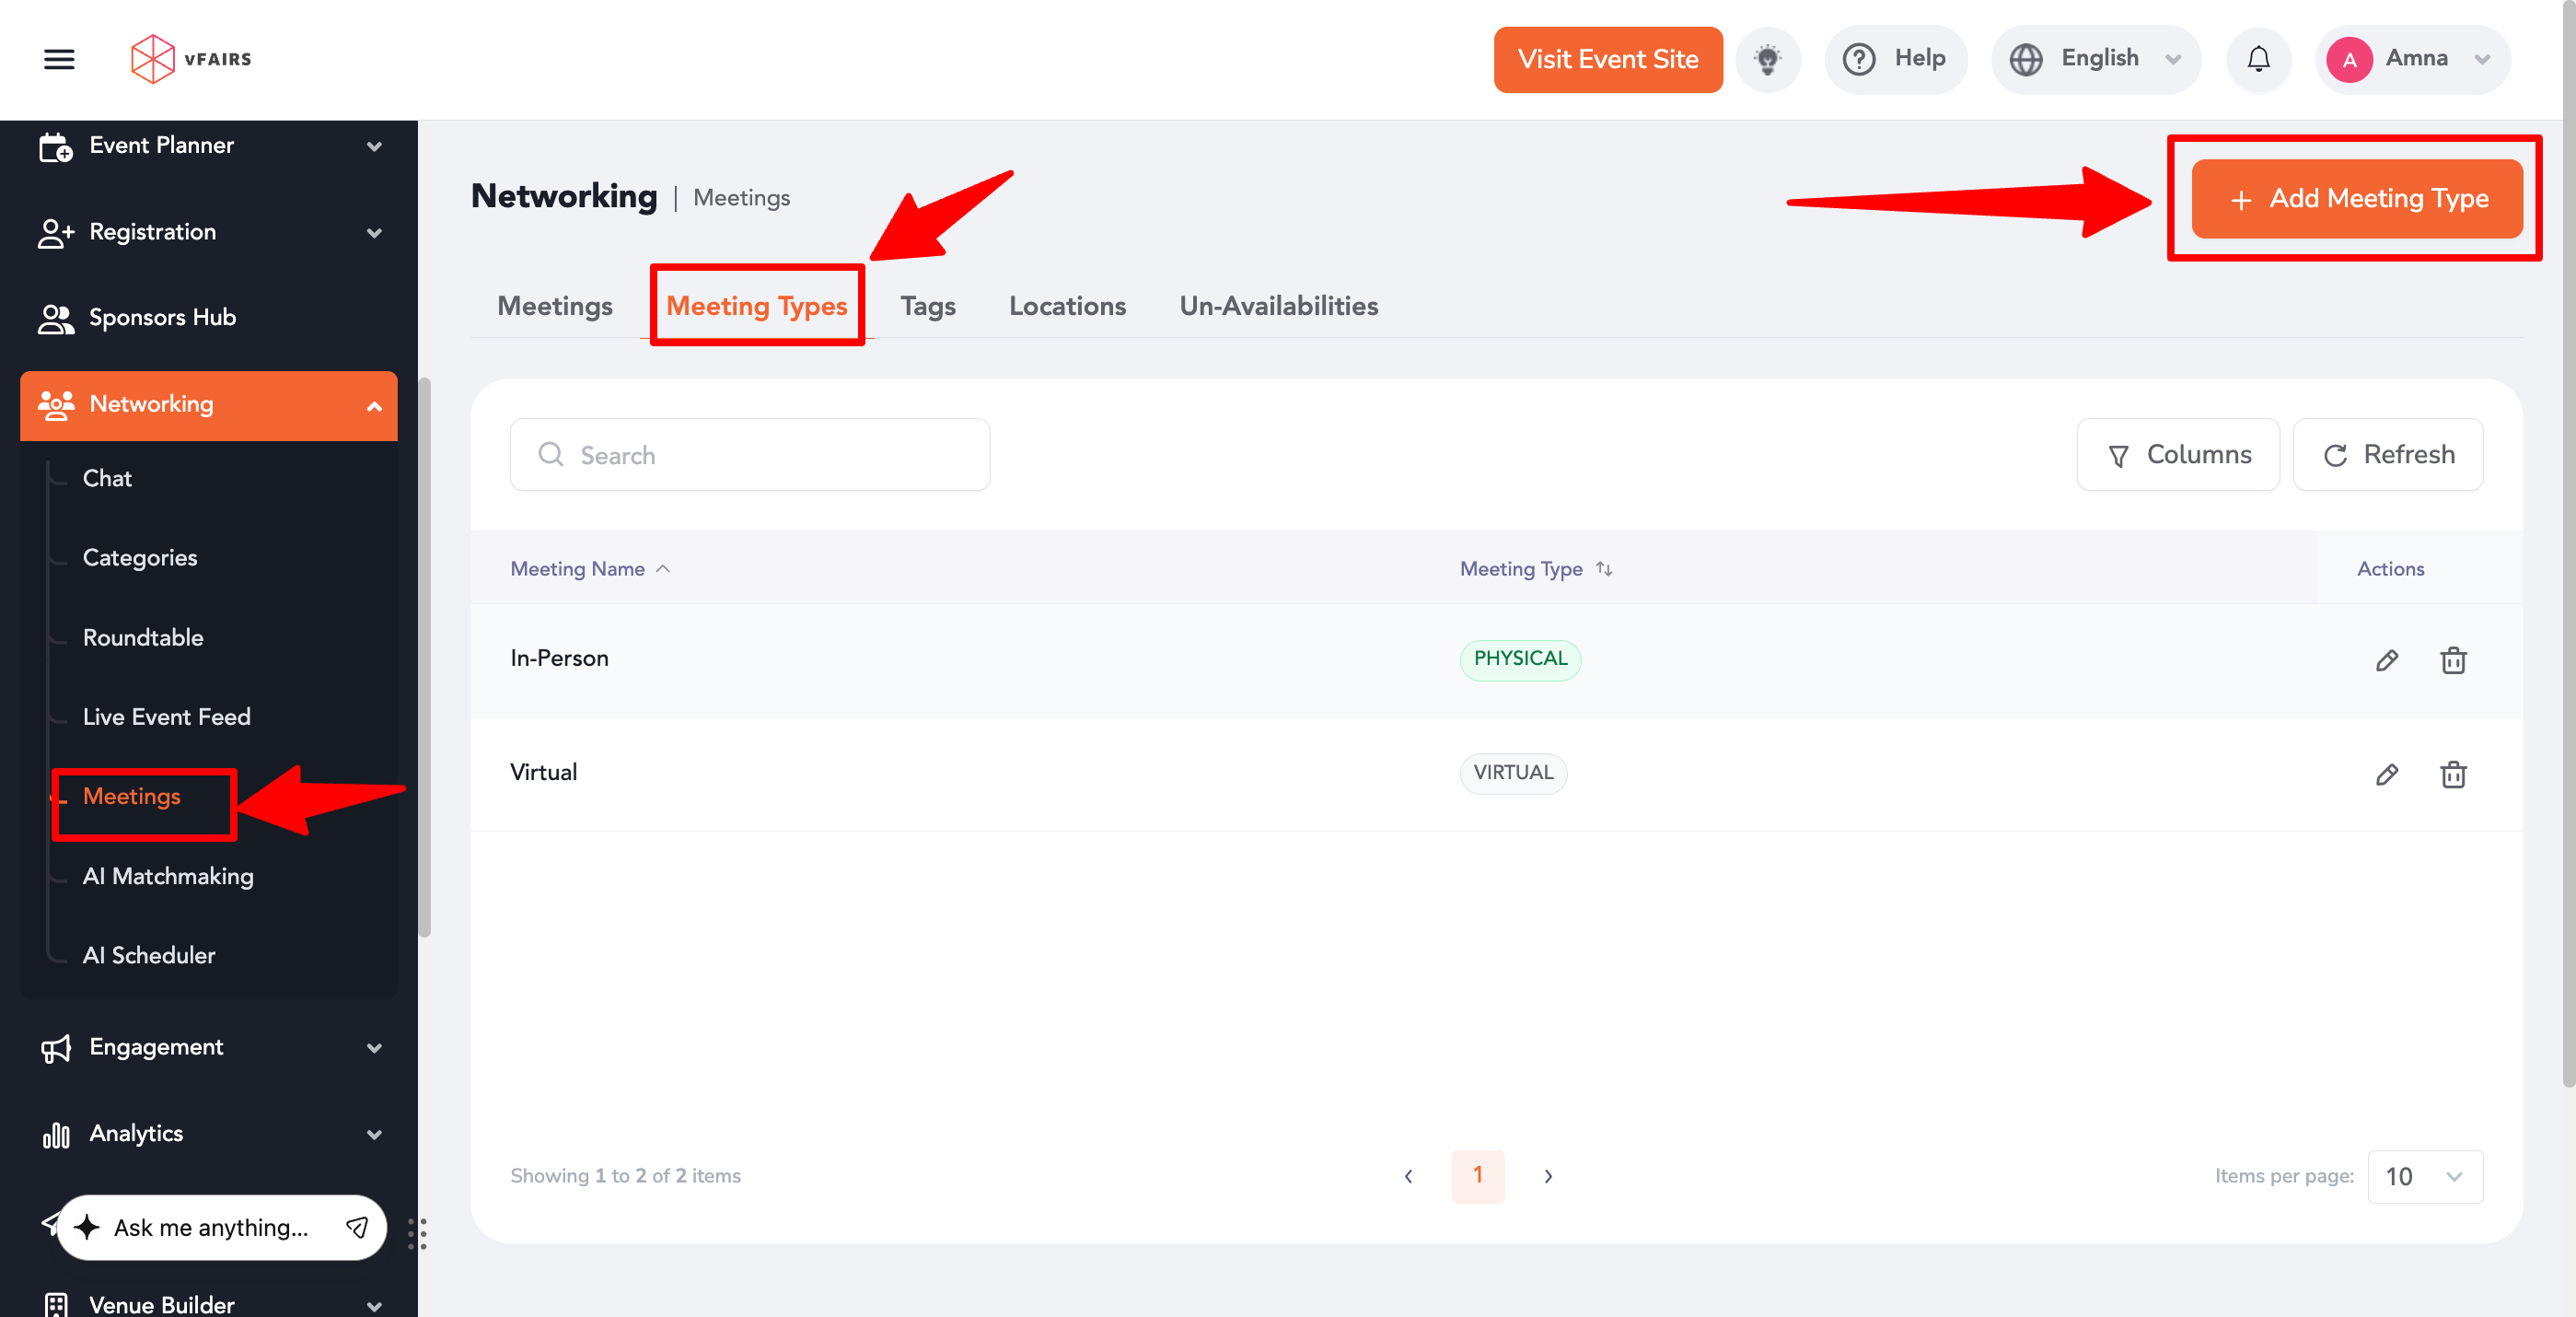2576x1317 pixels.
Task: Open items per page dropdown
Action: [x=2424, y=1176]
